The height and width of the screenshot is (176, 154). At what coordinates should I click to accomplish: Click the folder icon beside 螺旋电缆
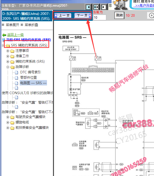click(12, 123)
